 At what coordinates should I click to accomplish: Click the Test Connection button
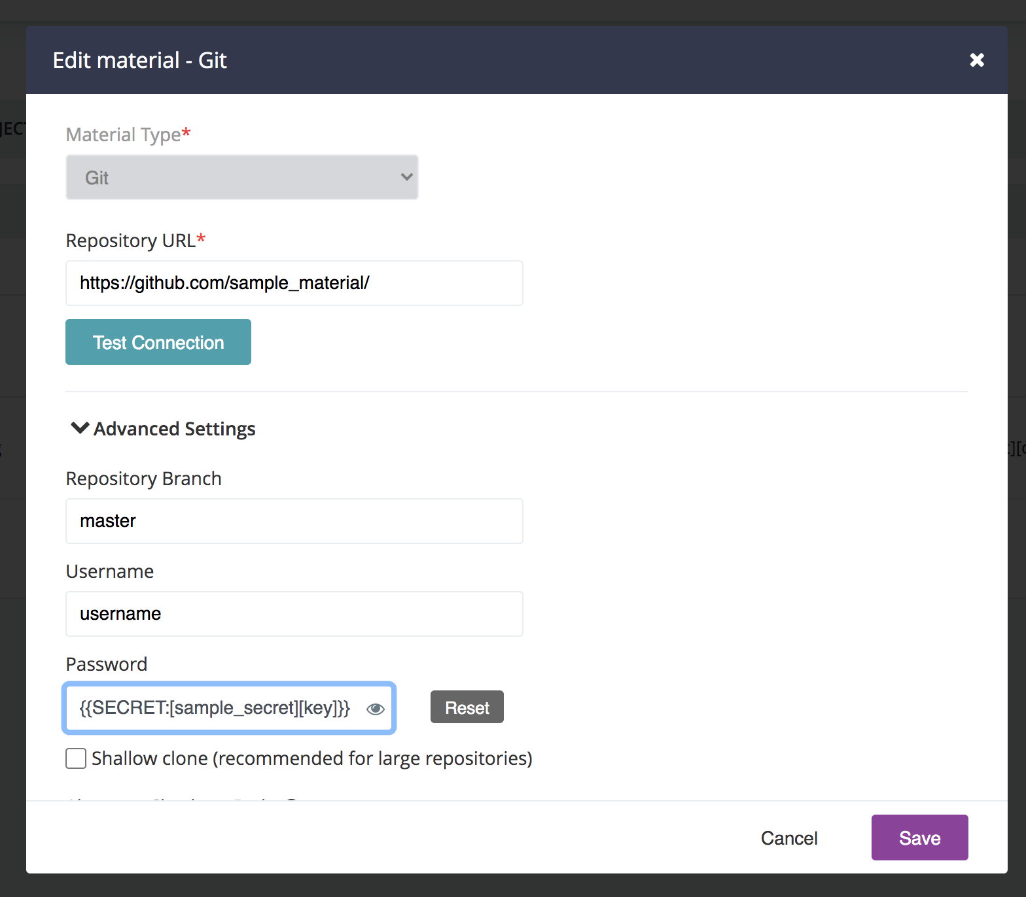point(158,342)
